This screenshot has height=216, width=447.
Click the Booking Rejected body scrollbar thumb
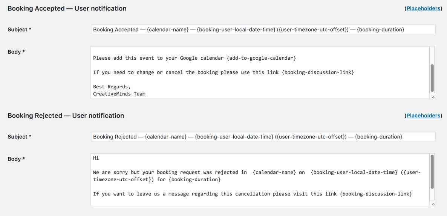[432, 172]
